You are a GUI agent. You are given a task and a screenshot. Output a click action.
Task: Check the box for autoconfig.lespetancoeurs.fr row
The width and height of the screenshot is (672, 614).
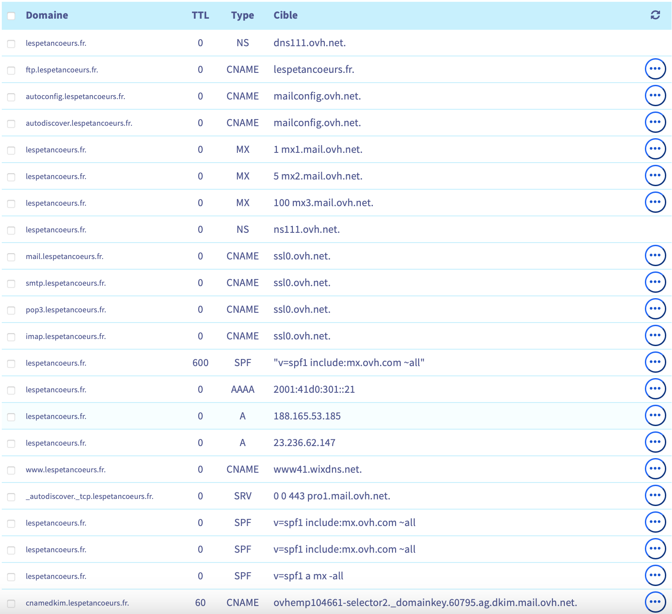point(11,97)
